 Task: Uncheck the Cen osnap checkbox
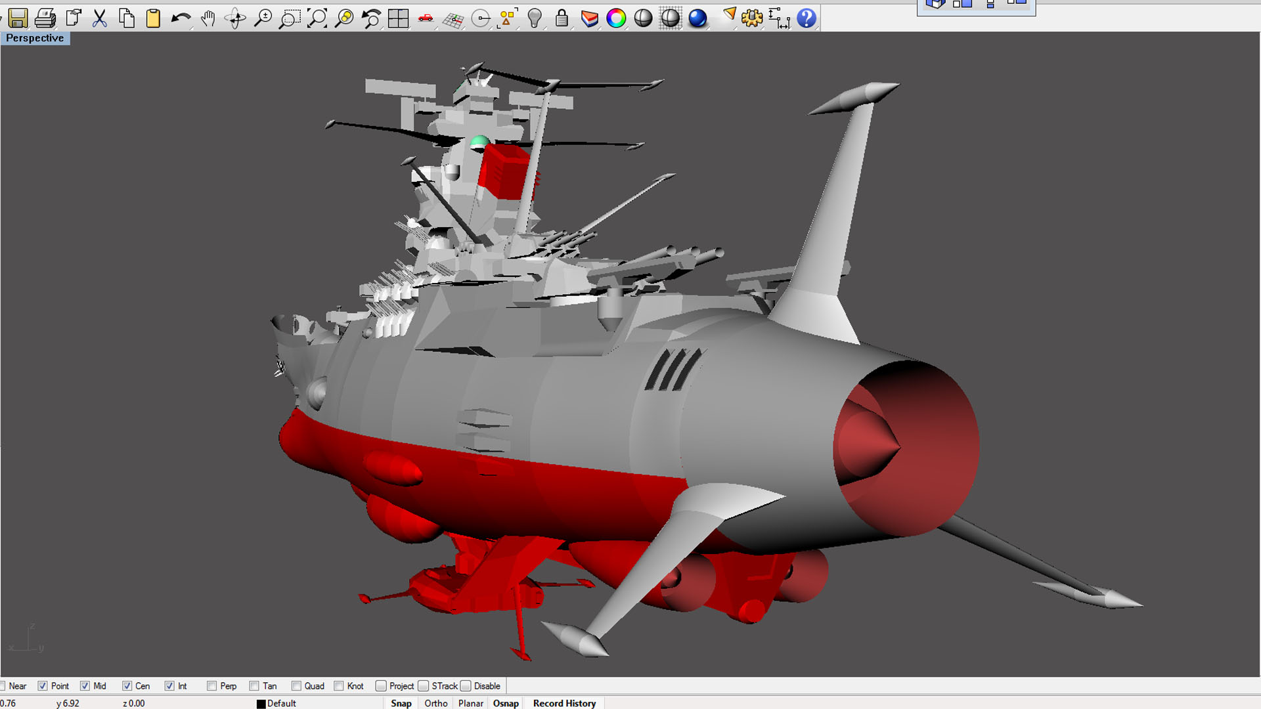(x=127, y=686)
